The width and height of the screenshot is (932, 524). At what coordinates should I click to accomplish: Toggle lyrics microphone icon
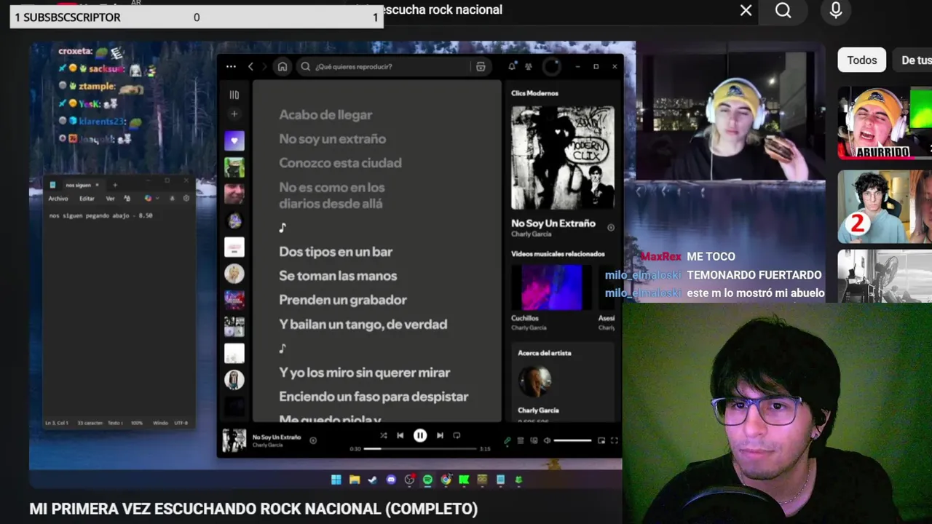click(x=508, y=440)
